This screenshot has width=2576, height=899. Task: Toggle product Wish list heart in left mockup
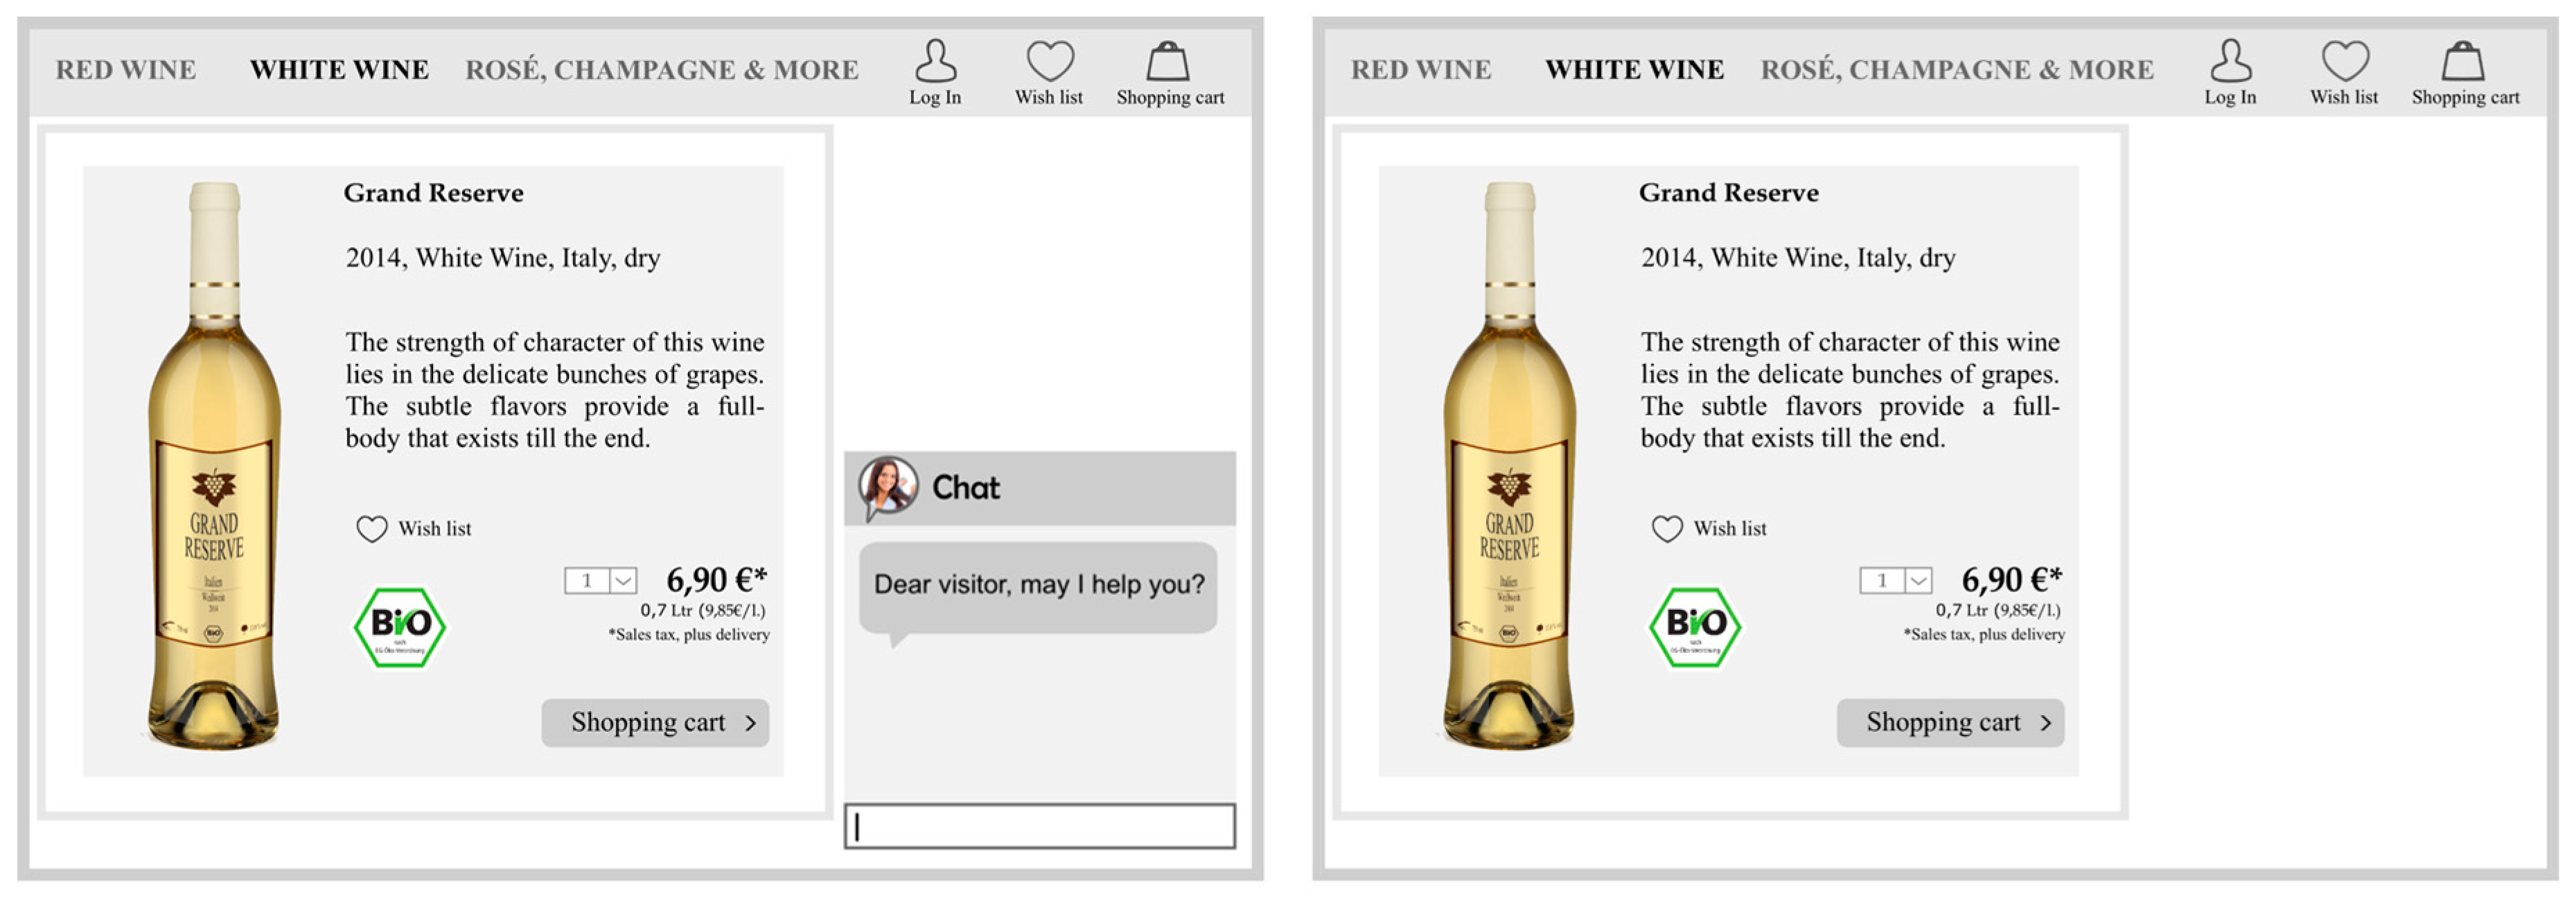[372, 528]
